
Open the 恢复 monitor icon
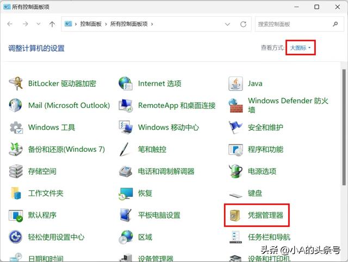pyautogui.click(x=126, y=194)
